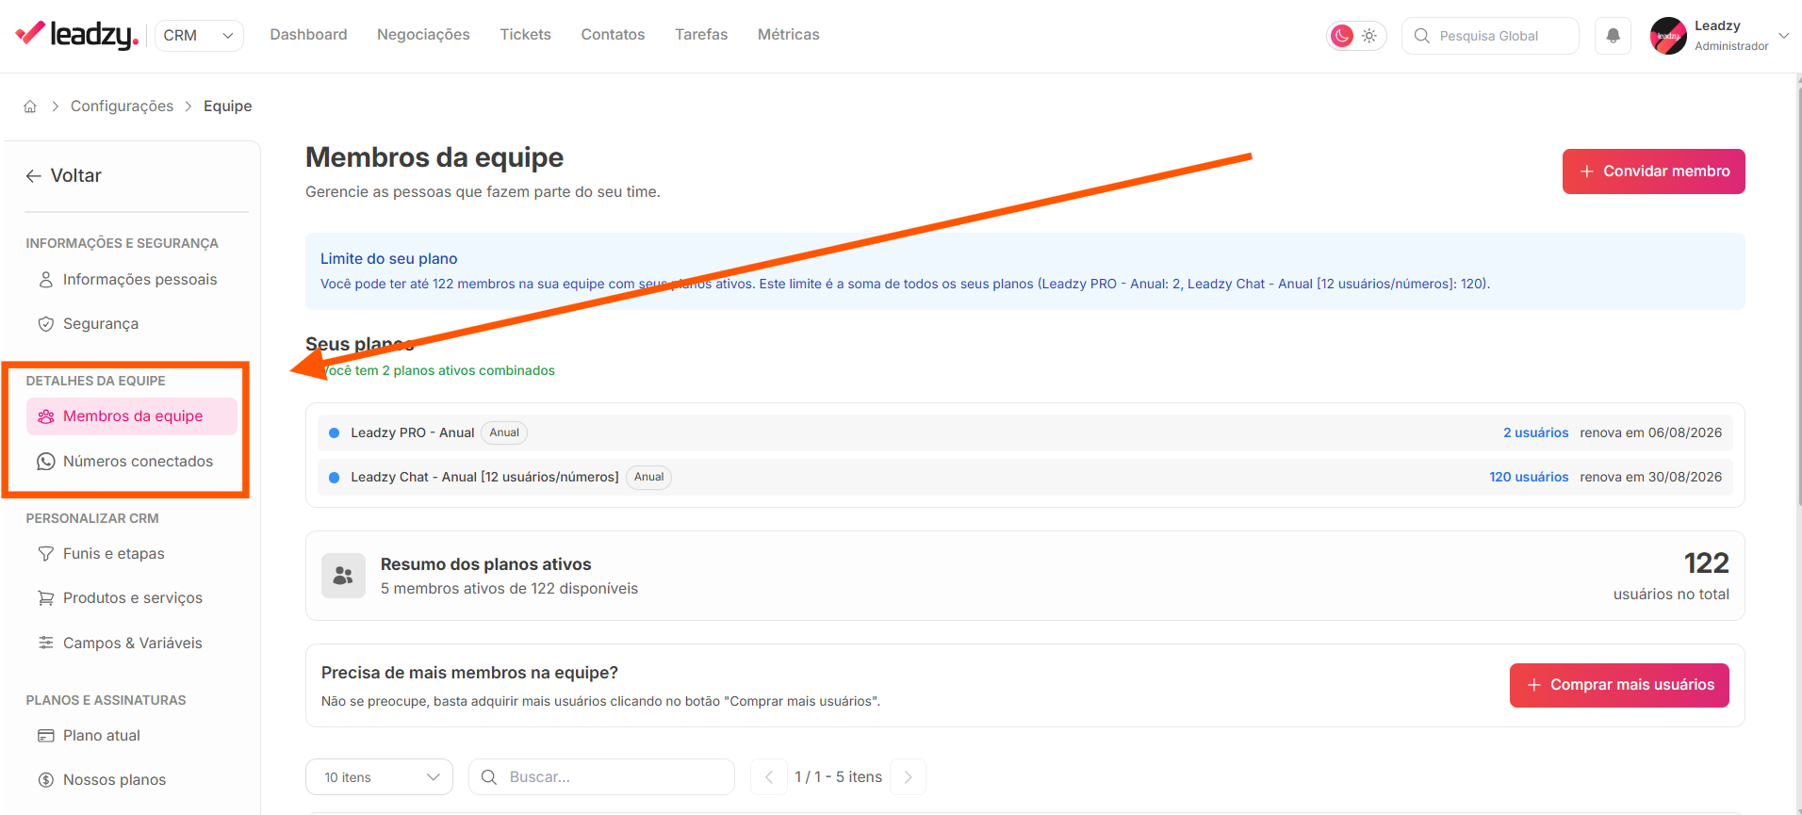Click the Buscar search field

pos(601,777)
